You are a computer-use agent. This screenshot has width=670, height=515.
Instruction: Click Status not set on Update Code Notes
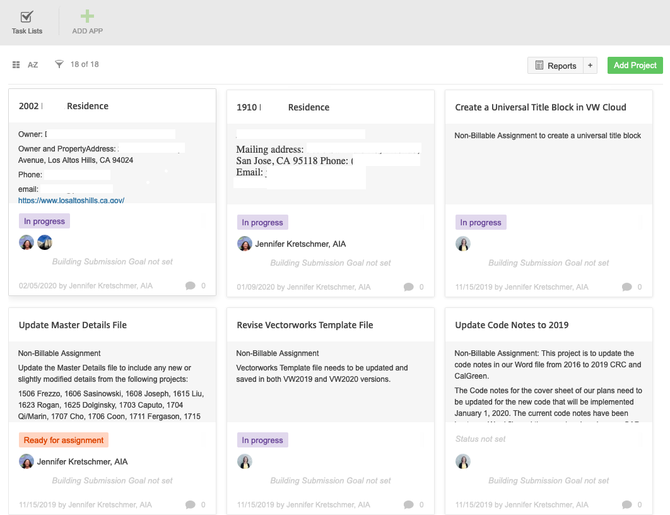[480, 439]
